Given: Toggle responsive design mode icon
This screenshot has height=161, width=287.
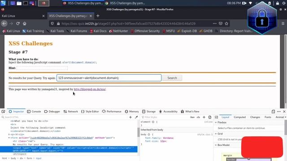Looking at the screenshot, I should pyautogui.click(x=273, y=111).
